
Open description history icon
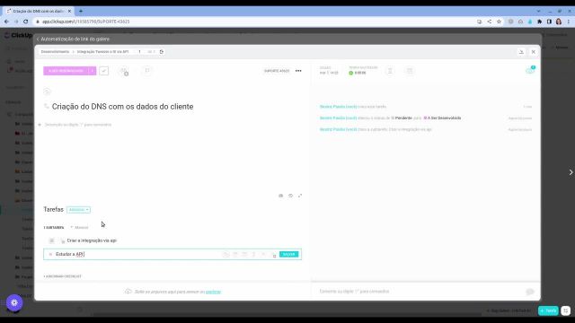(290, 196)
